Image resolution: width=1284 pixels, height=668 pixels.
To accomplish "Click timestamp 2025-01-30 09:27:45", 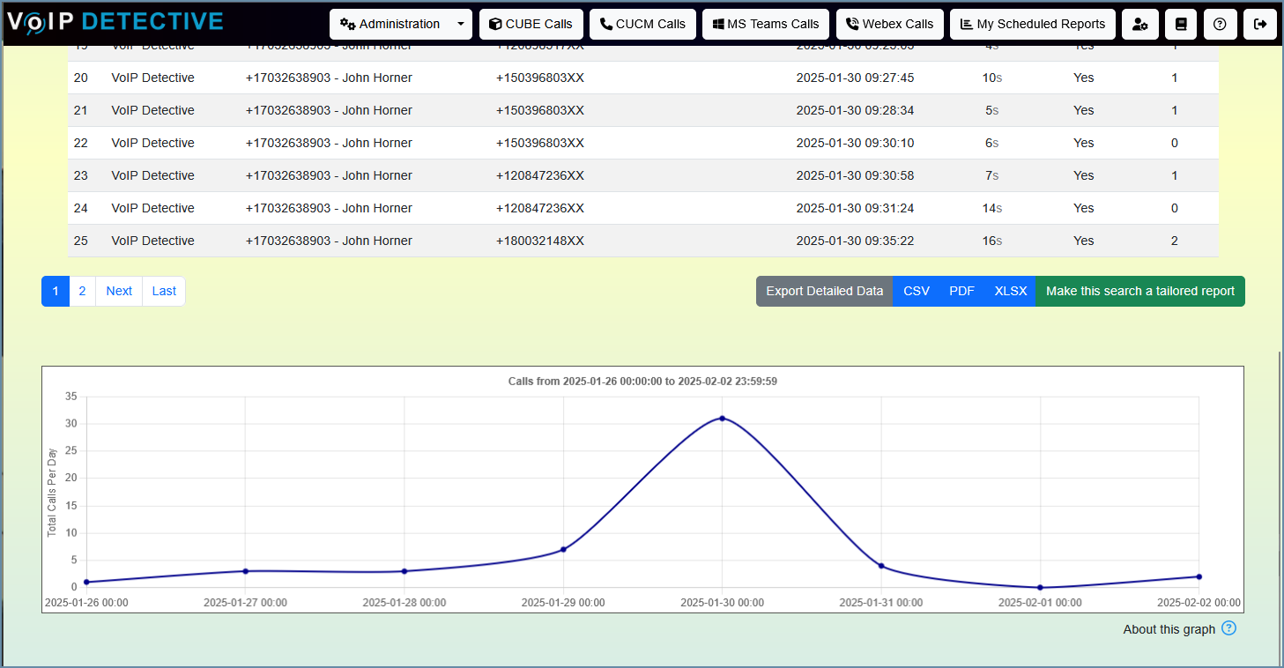I will (855, 78).
